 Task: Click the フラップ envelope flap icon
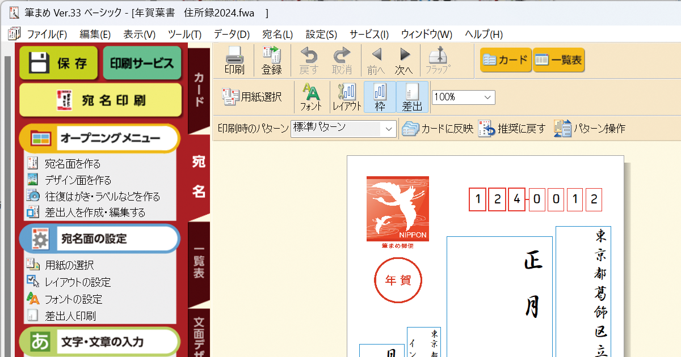click(x=438, y=61)
